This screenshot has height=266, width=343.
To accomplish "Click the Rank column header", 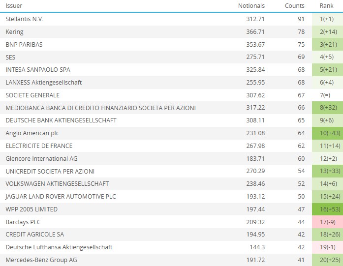I will [x=326, y=6].
